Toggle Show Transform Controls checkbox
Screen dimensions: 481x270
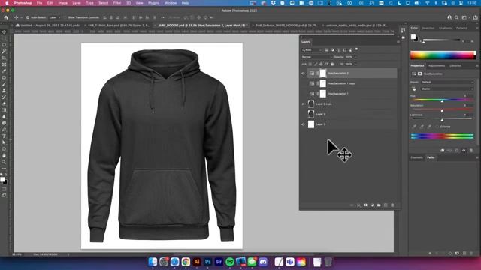[x=65, y=17]
